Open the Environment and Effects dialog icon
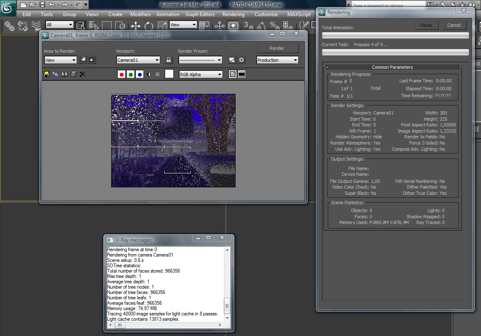Viewport: 481px width, 336px height. (x=242, y=60)
